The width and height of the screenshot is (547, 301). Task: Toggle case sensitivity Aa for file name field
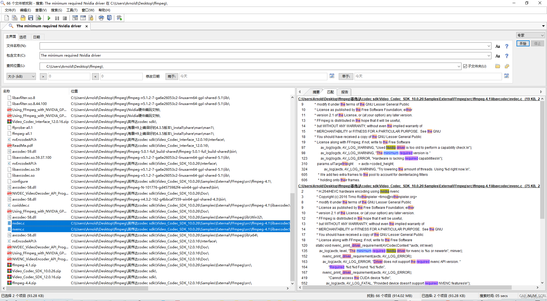click(497, 46)
